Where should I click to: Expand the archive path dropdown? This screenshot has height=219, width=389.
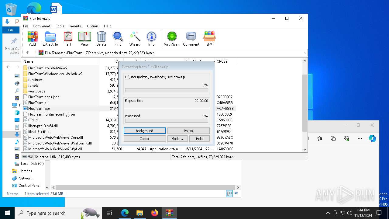[305, 53]
